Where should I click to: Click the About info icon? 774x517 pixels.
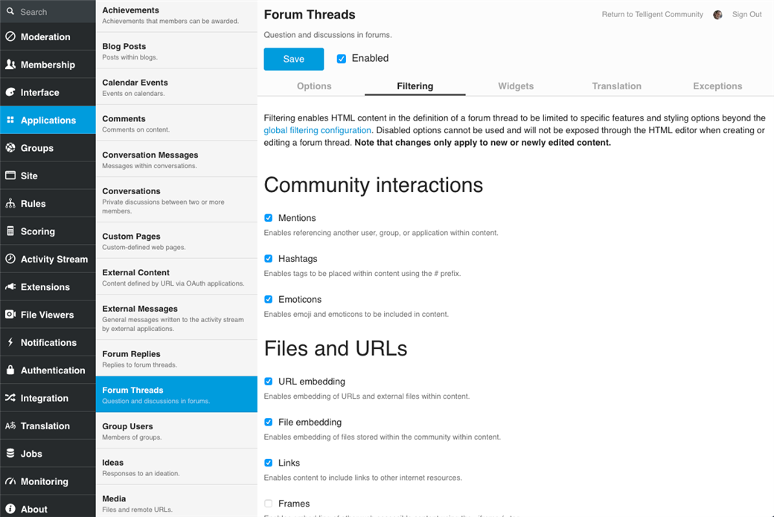click(10, 509)
